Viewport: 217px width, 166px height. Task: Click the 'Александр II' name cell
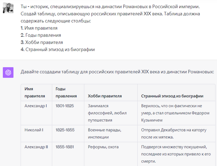click(36, 154)
